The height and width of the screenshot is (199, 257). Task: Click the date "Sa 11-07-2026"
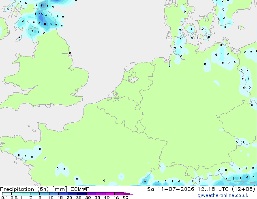(171, 189)
